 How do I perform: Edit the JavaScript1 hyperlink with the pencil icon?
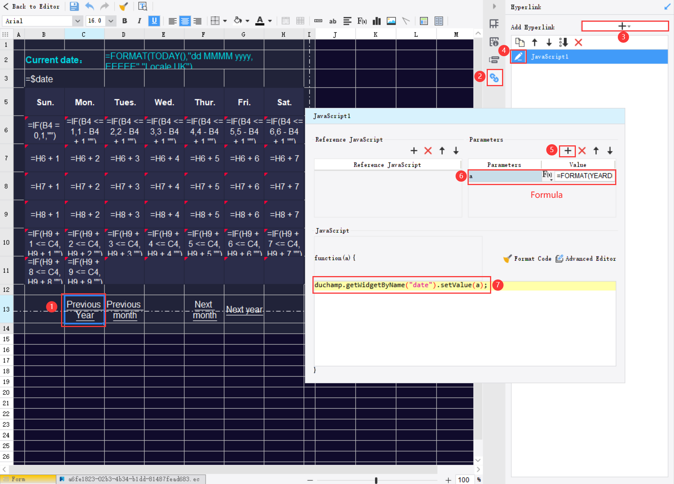point(518,57)
